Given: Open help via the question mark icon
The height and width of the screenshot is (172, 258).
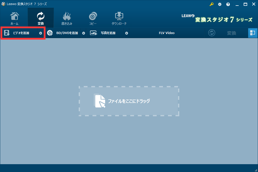Looking at the screenshot, I should coord(228,4).
